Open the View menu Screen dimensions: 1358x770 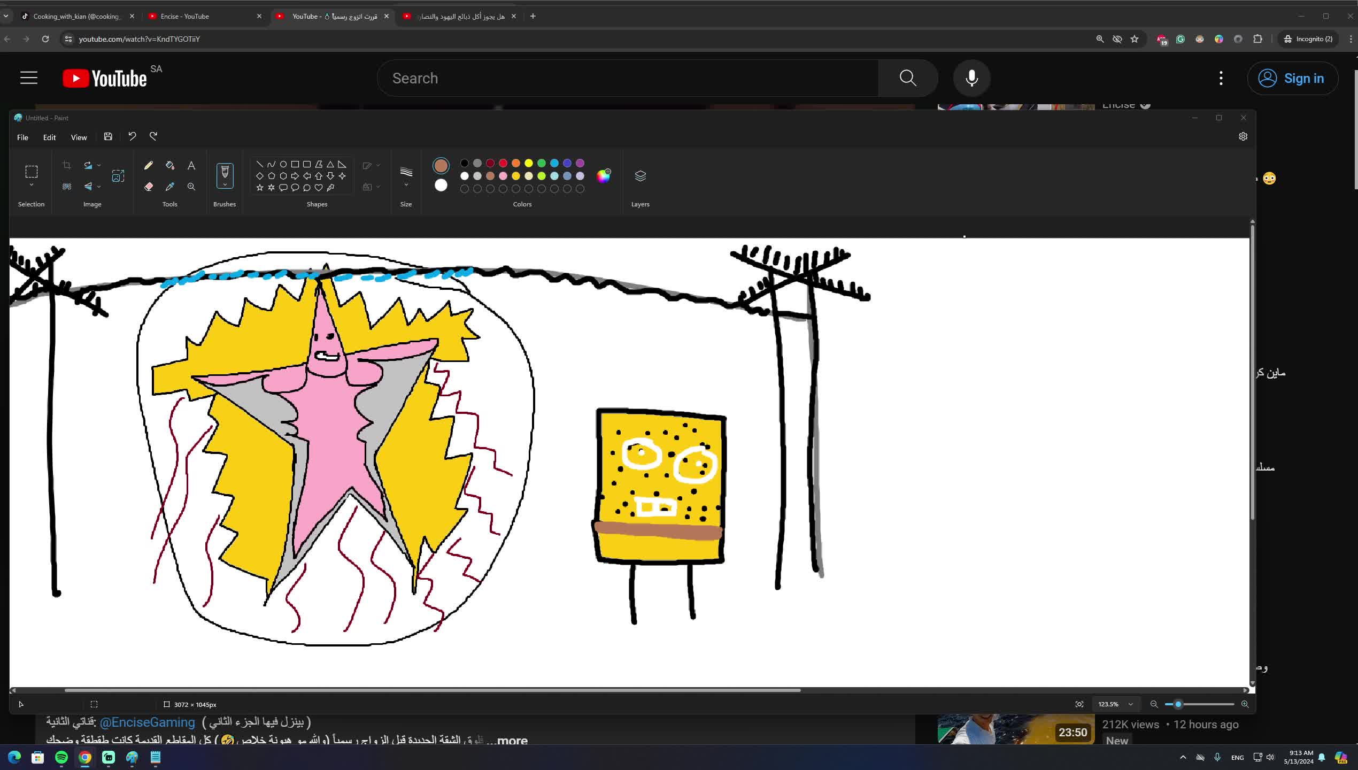tap(79, 137)
